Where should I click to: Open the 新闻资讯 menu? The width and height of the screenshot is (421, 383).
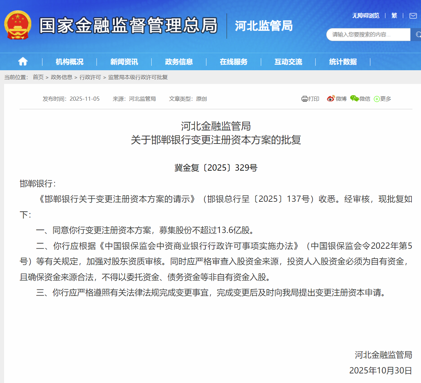click(x=124, y=62)
